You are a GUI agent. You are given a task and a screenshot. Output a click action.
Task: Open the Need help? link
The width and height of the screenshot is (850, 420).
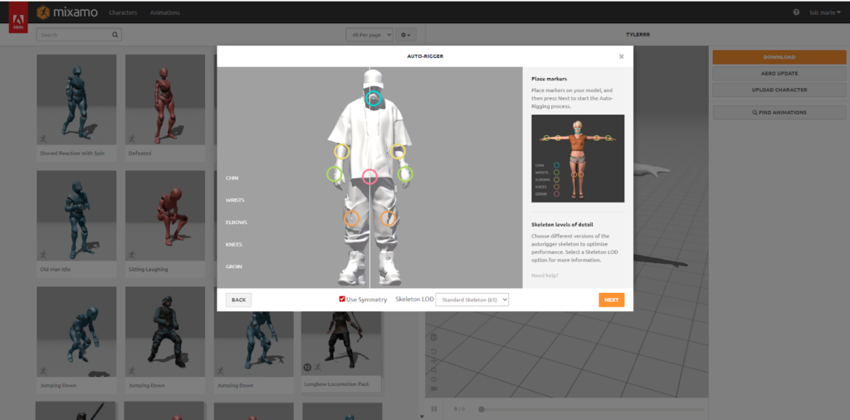click(545, 276)
